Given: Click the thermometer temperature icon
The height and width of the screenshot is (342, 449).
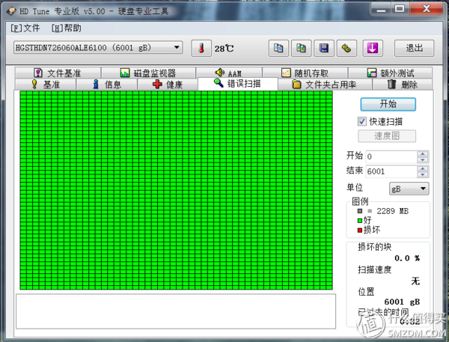Looking at the screenshot, I should point(201,48).
